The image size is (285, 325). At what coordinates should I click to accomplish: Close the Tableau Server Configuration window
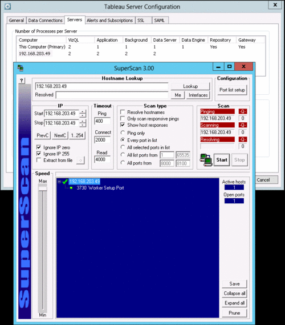pyautogui.click(x=275, y=5)
